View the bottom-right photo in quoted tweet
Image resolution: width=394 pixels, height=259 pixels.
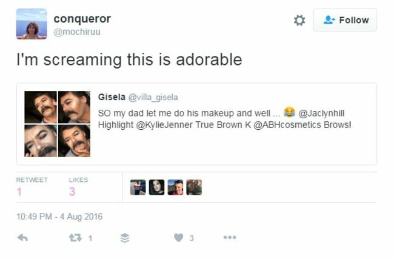(x=74, y=141)
